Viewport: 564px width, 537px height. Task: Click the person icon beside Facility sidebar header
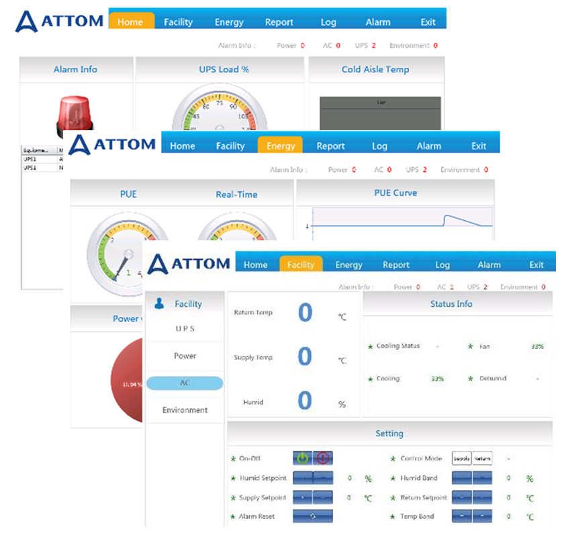coord(159,303)
